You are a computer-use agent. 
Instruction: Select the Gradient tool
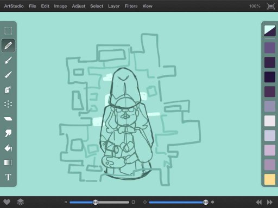[8, 162]
